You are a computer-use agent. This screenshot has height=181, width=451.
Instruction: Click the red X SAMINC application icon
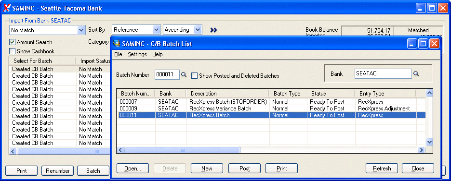click(x=6, y=8)
